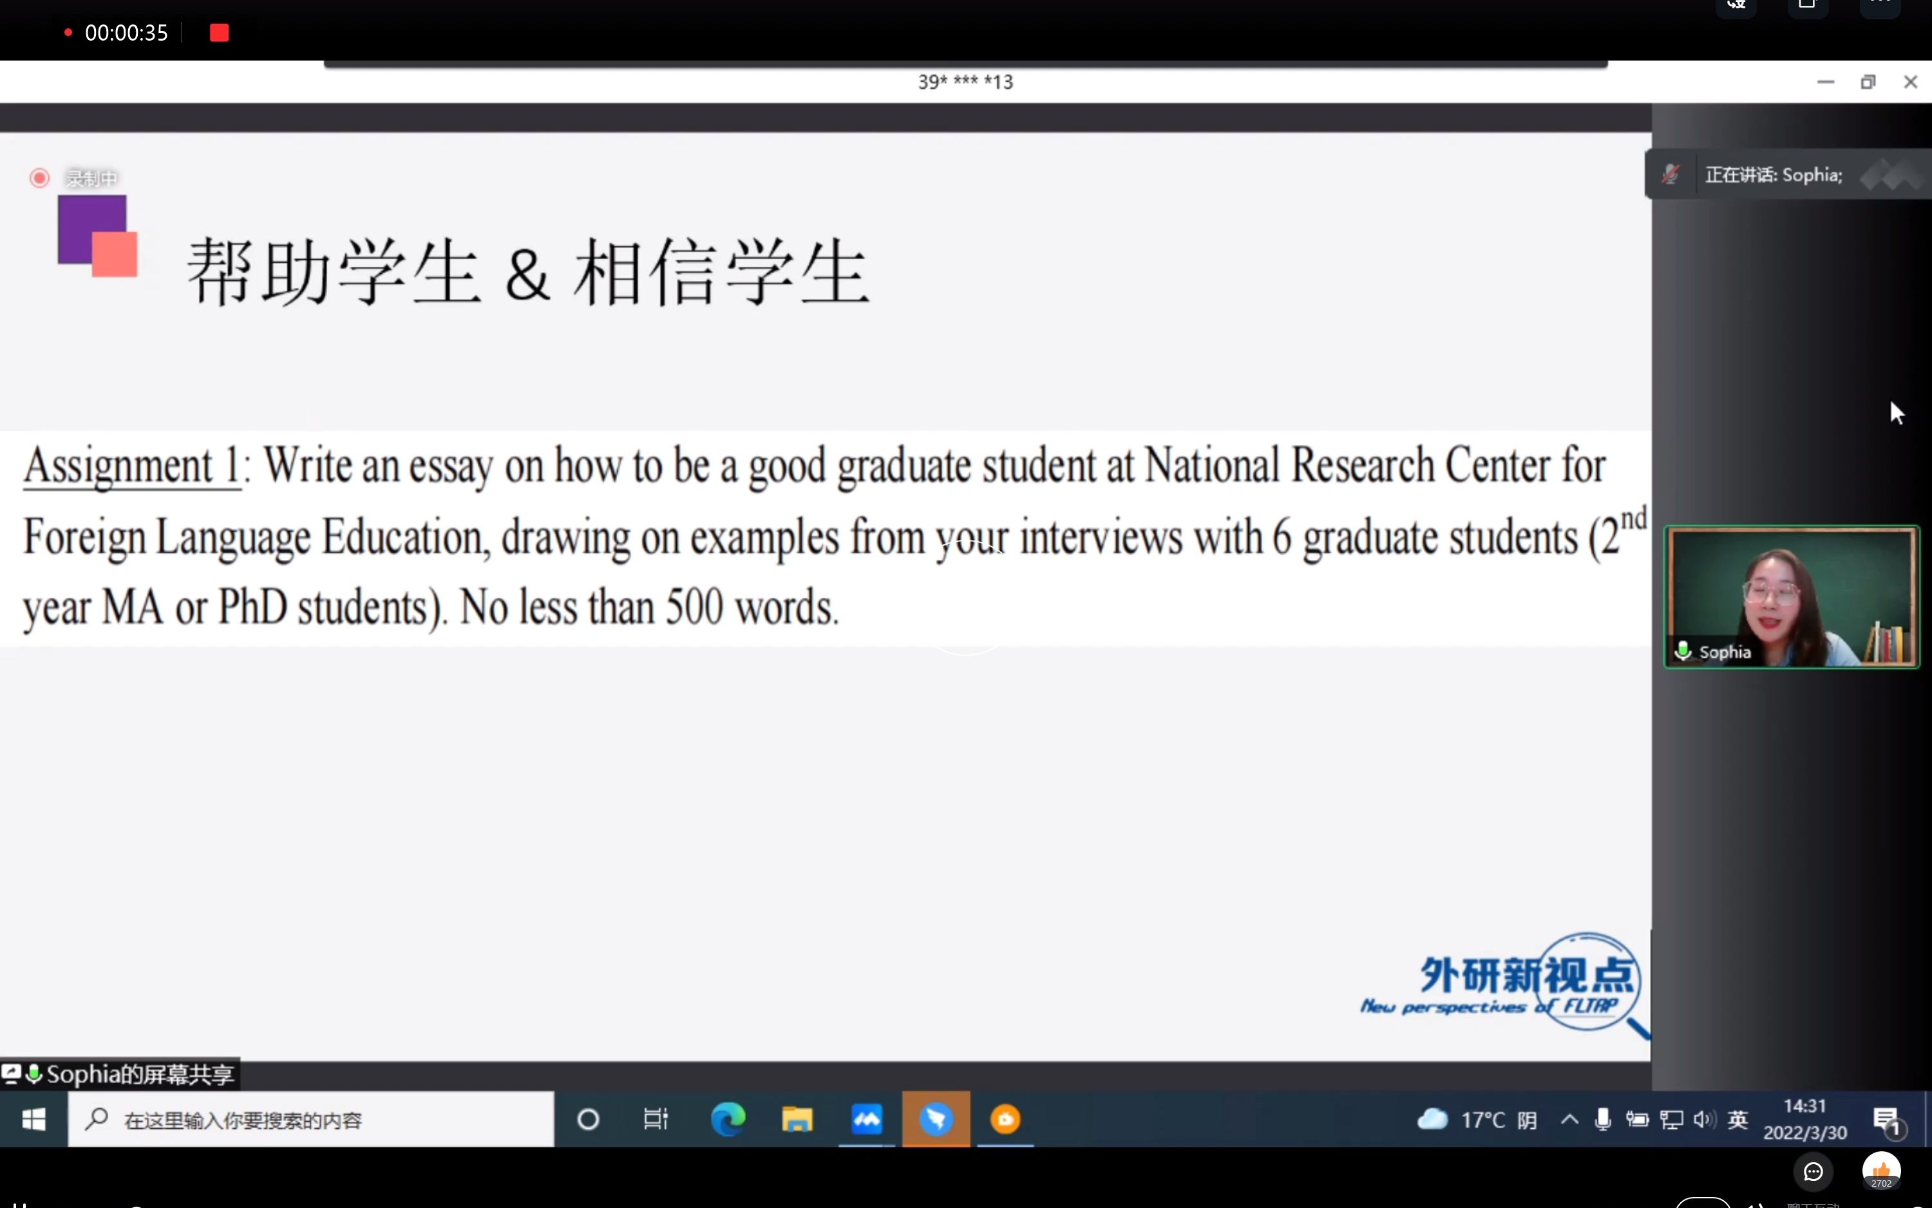
Task: Expand the 正在讲话 speaker panel
Action: pyautogui.click(x=1888, y=174)
